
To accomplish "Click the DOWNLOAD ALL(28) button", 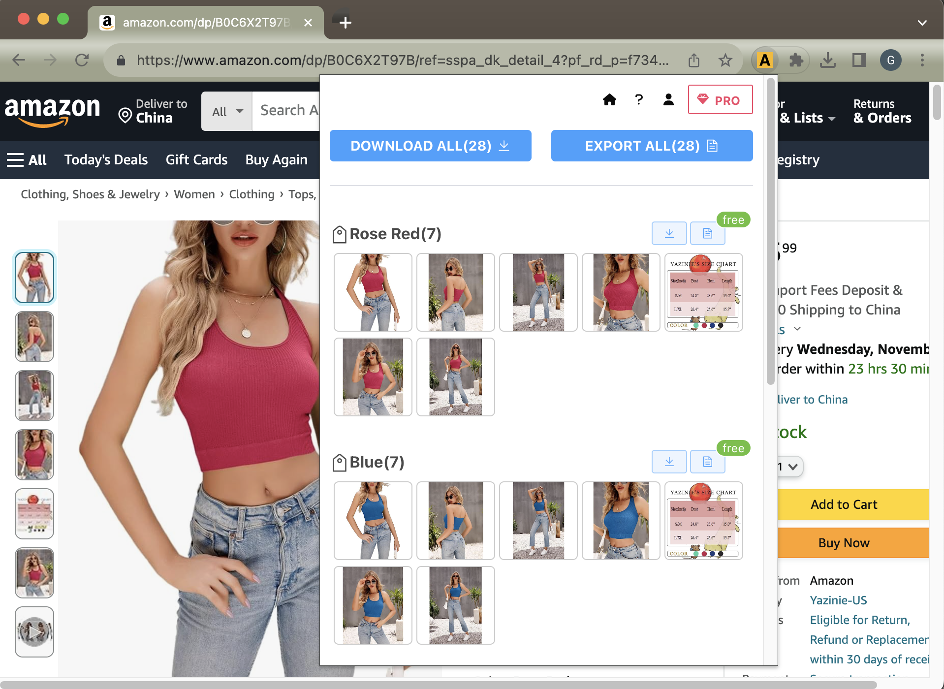I will 430,146.
